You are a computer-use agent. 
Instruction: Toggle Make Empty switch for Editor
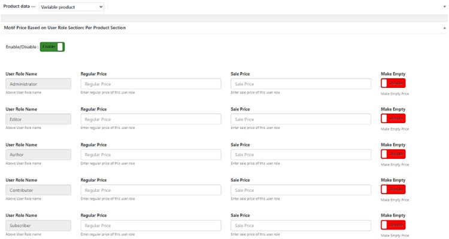tap(393, 119)
